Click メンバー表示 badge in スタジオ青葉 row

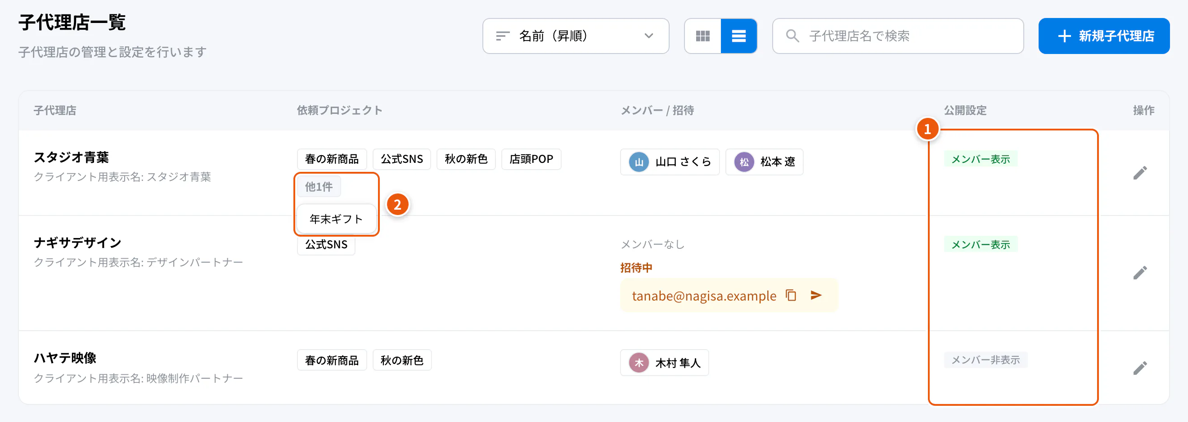click(981, 159)
